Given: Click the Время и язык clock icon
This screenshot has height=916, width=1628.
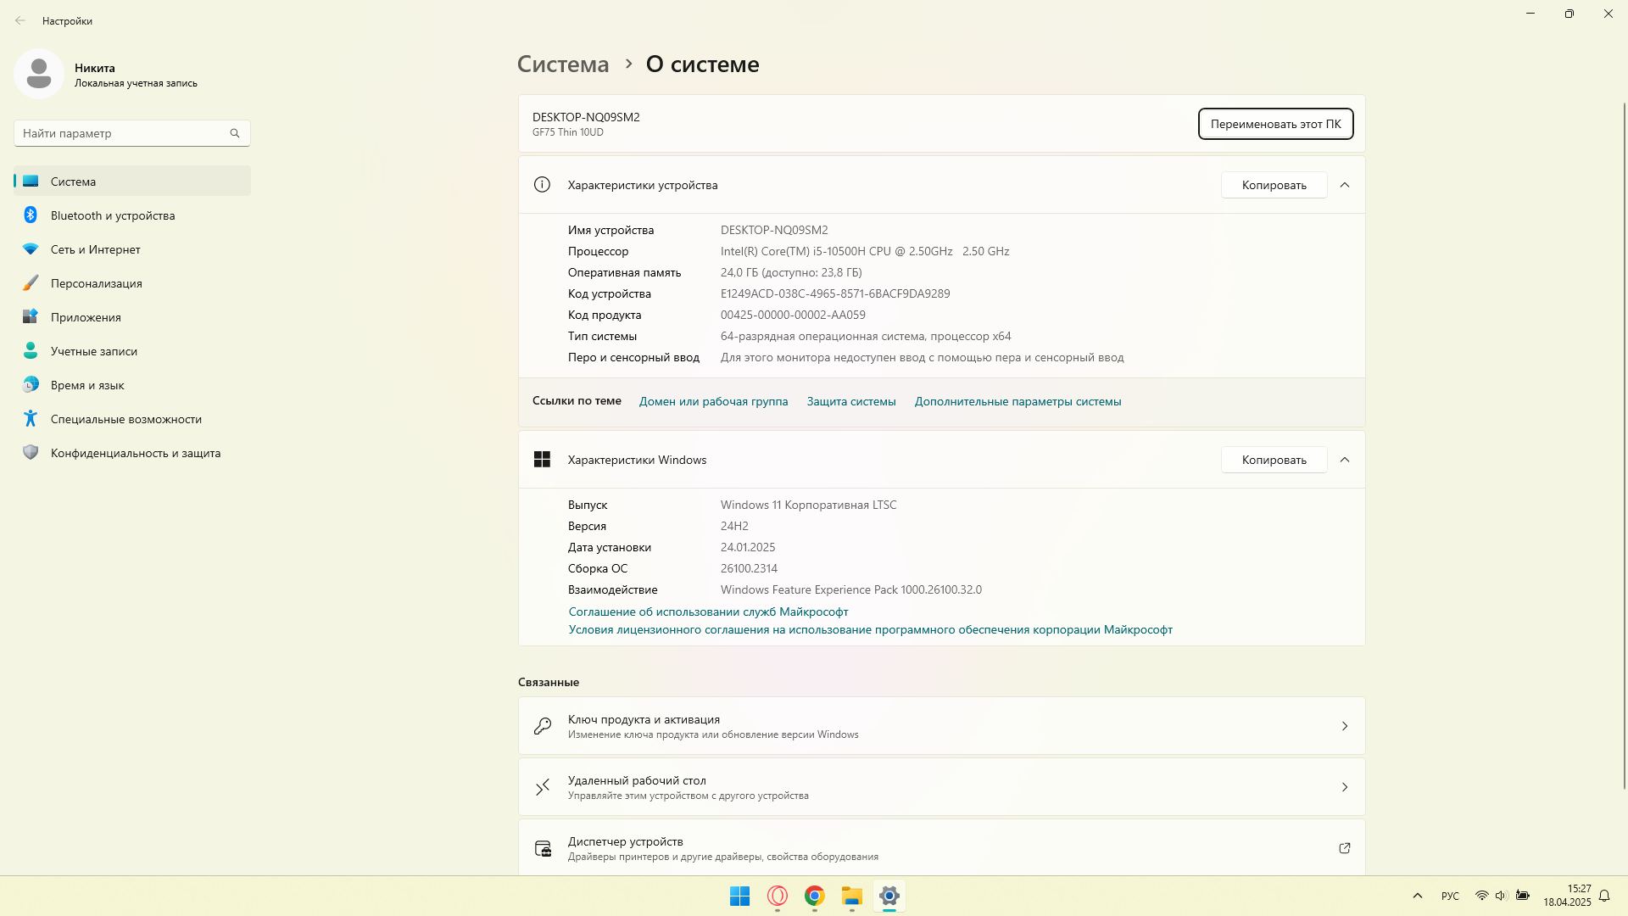Looking at the screenshot, I should point(31,384).
